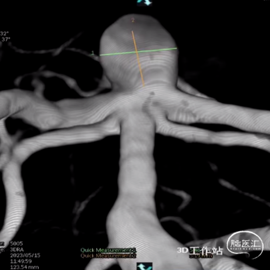Click the green measurement label 1
The image size is (270, 270).
click(93, 53)
